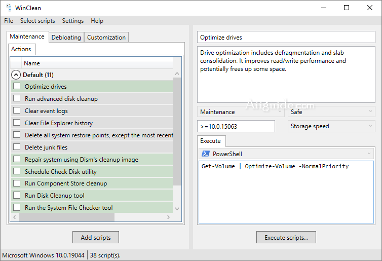Open the PowerShell host dropdown

coord(286,154)
